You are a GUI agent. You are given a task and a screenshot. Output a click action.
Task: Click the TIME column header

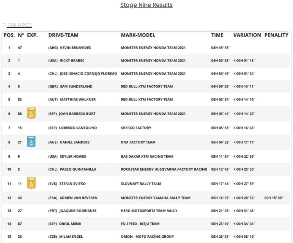pyautogui.click(x=217, y=35)
